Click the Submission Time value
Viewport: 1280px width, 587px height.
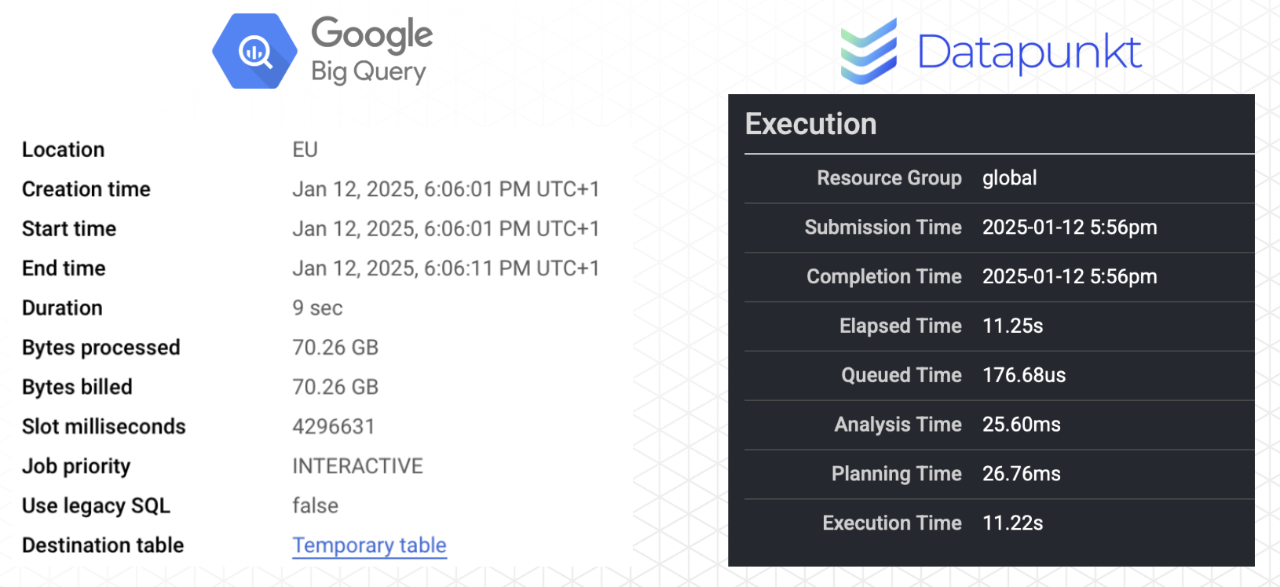point(1070,228)
